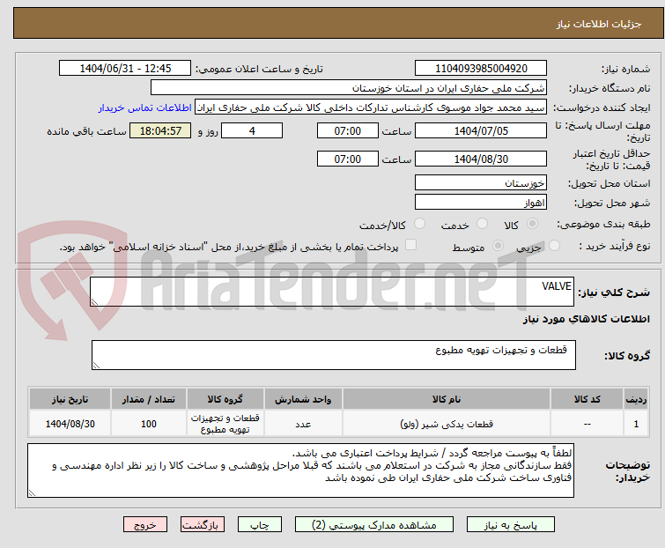This screenshot has height=548, width=665.
Task: Click the unit cell عدد
Action: [303, 424]
